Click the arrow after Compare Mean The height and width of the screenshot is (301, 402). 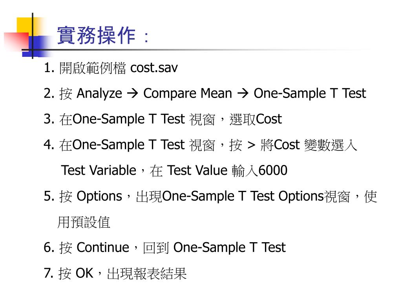coord(243,93)
